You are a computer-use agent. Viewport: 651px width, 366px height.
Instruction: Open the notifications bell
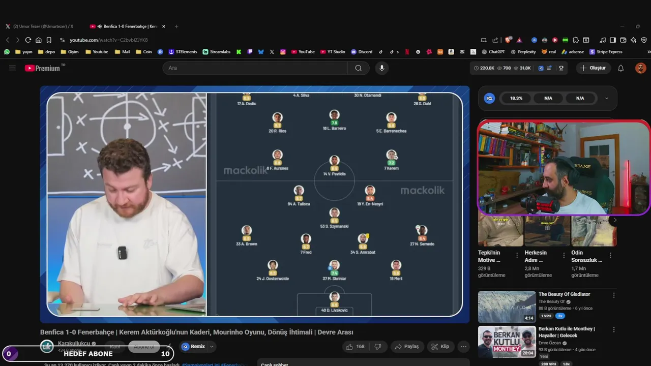pos(620,68)
